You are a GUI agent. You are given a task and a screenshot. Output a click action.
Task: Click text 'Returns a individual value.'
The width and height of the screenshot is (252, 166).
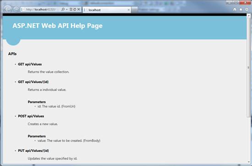click(47, 90)
